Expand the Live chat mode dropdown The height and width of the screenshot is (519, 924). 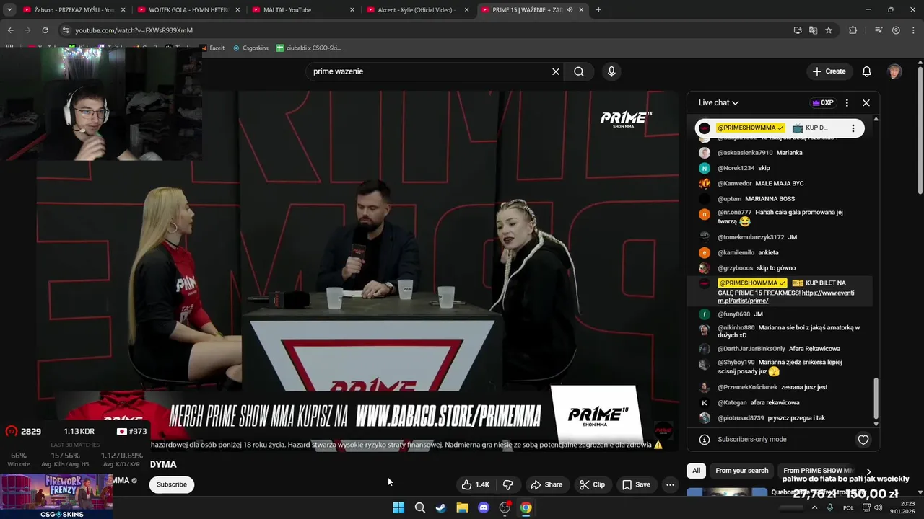(x=718, y=103)
